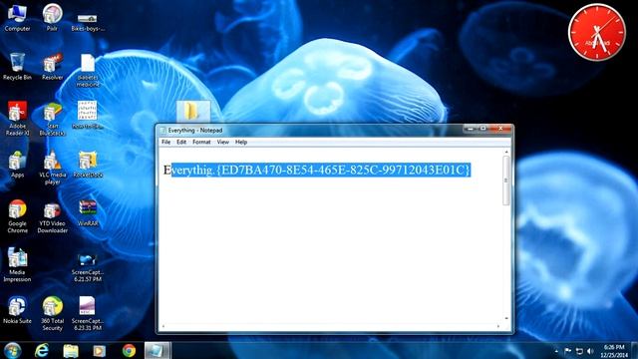Image resolution: width=638 pixels, height=359 pixels.
Task: Open the Computer desktop icon
Action: point(17,18)
